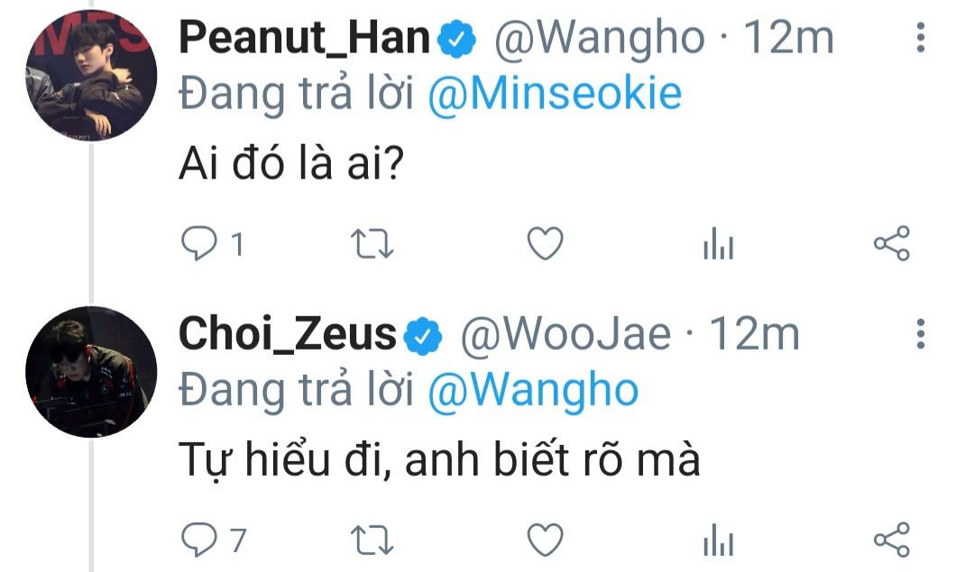Viewport: 974px width, 572px height.
Task: Open more options menu on Choi_Zeus's tweet
Action: [x=921, y=334]
